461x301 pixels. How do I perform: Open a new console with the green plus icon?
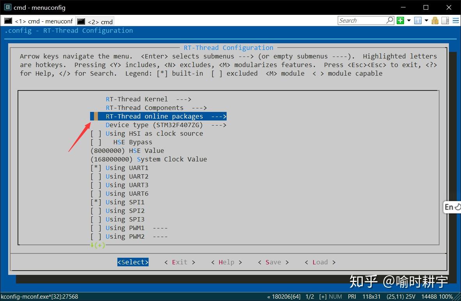point(400,20)
